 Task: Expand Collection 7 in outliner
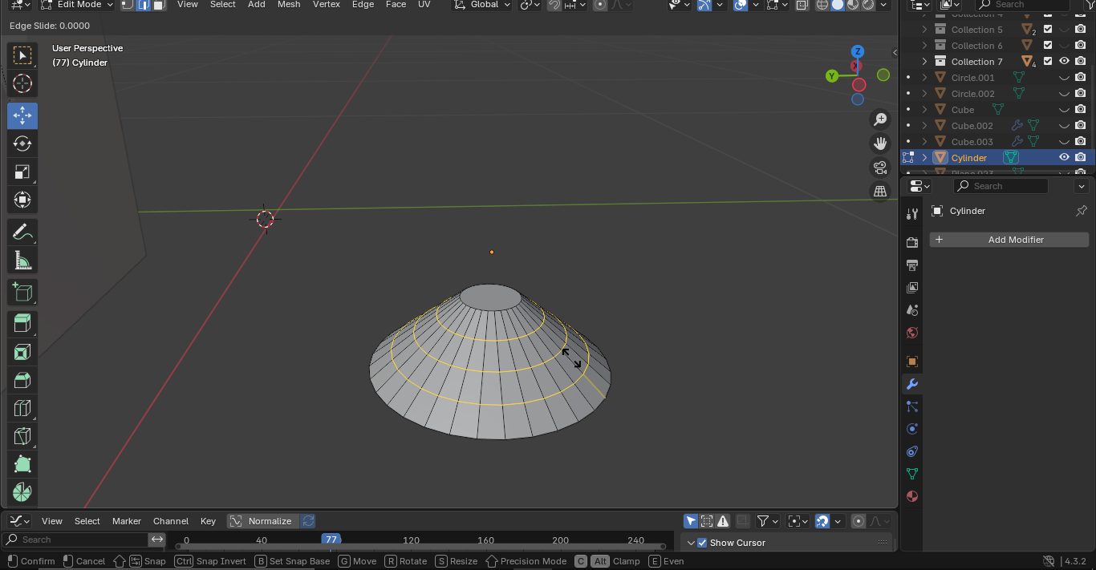tap(924, 62)
